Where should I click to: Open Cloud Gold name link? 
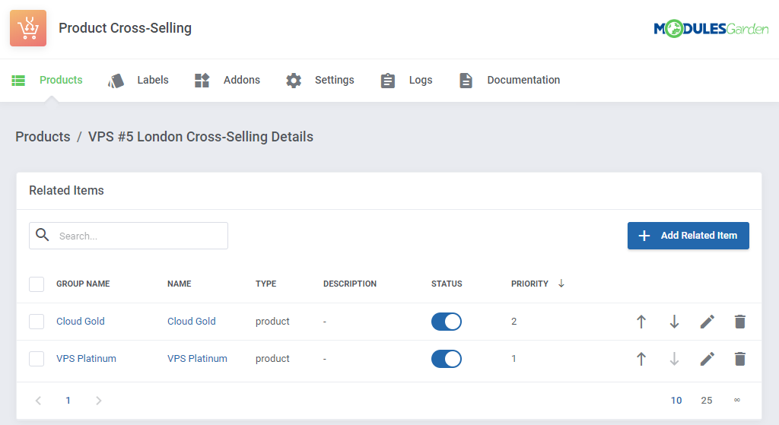click(x=191, y=322)
